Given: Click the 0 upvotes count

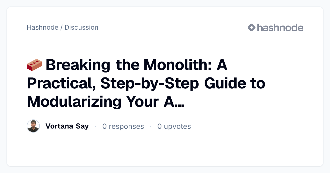Looking at the screenshot, I should 174,126.
